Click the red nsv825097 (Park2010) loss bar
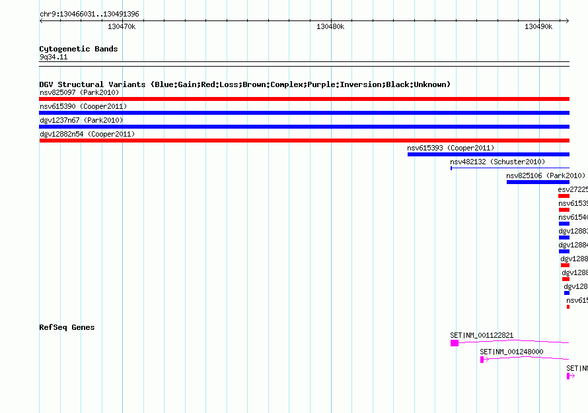This screenshot has width=588, height=413. [x=304, y=99]
